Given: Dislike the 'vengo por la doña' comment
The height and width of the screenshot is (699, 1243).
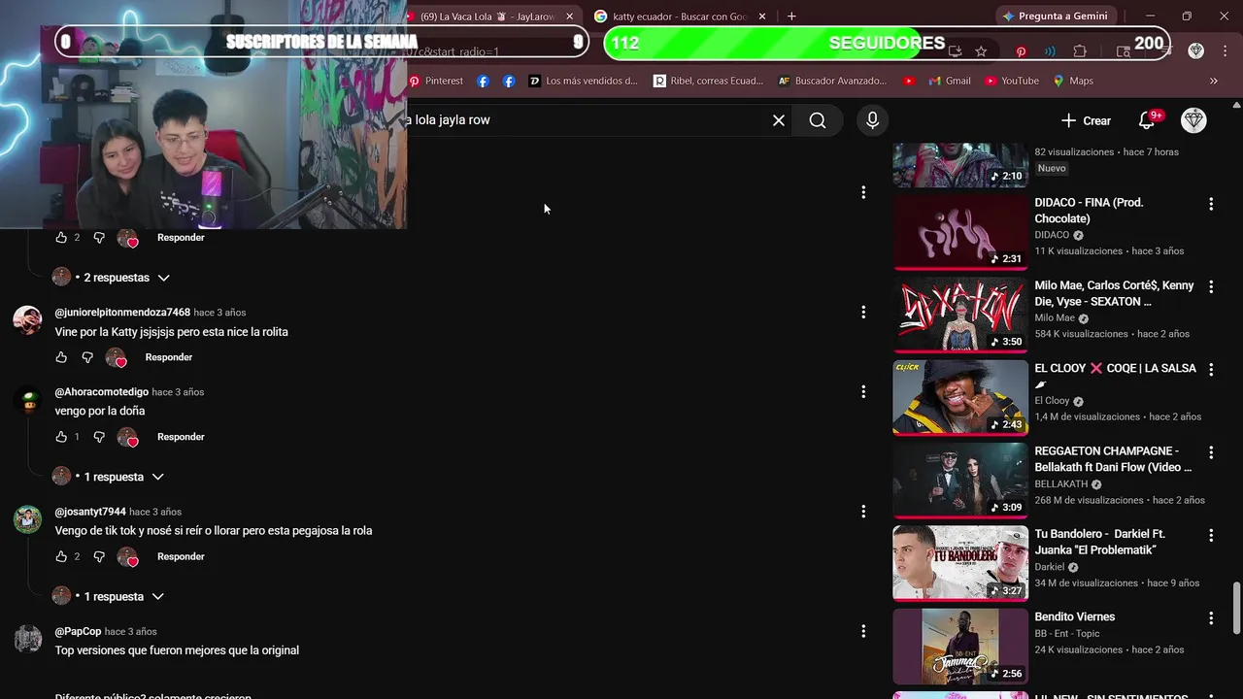Looking at the screenshot, I should pyautogui.click(x=99, y=437).
